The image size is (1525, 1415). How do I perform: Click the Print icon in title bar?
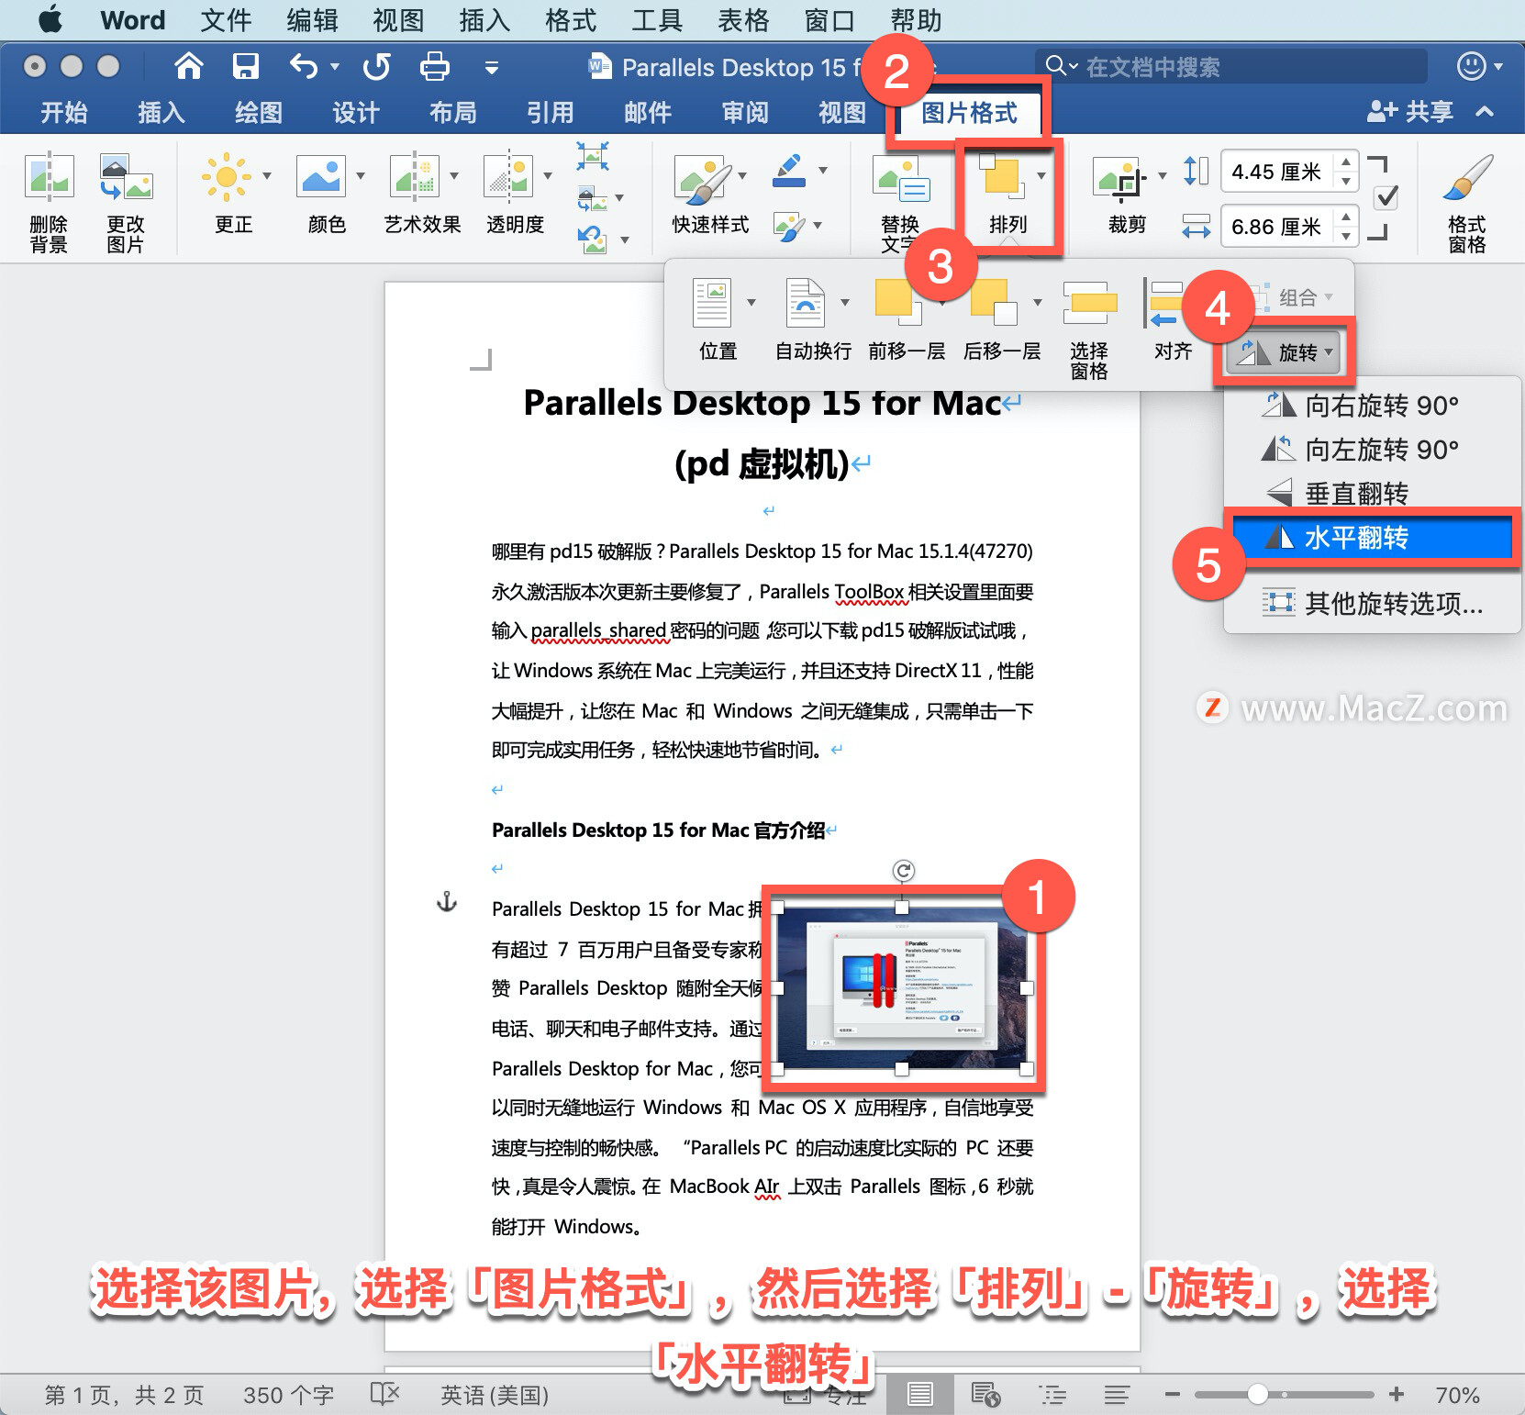point(435,66)
